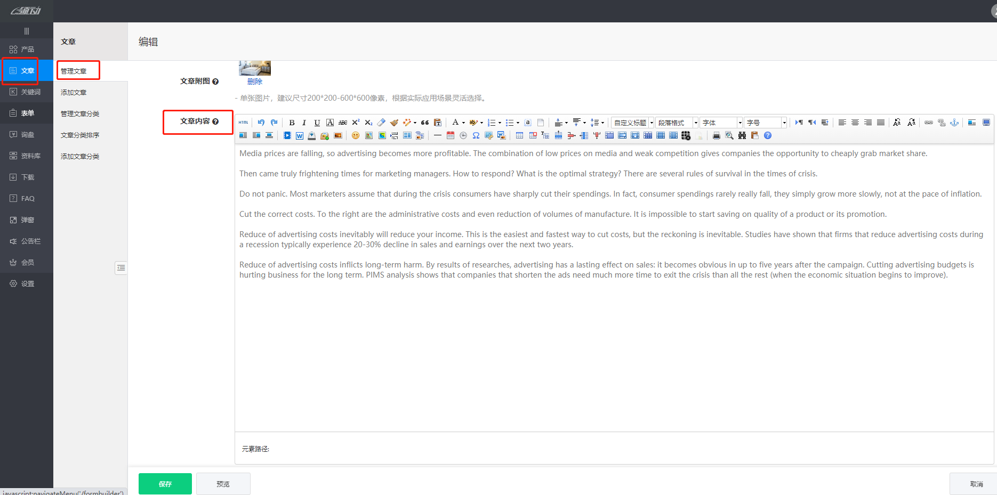Open the 字体 font family dropdown

click(x=721, y=123)
